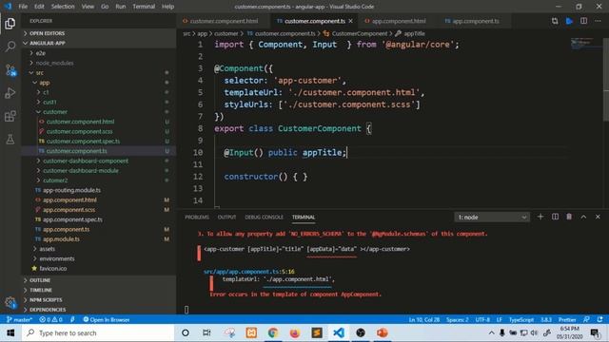Open the Extensions view
This screenshot has height=342, width=609.
(10, 116)
